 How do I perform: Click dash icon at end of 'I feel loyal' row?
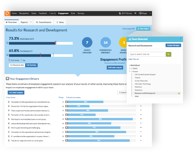click(141, 119)
